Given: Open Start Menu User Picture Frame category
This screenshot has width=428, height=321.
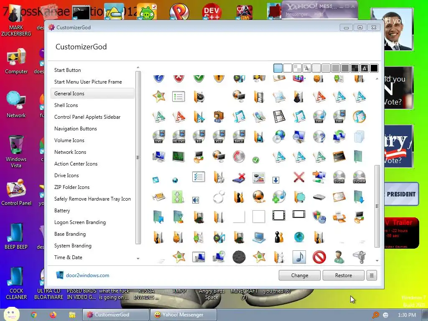Looking at the screenshot, I should [x=88, y=82].
